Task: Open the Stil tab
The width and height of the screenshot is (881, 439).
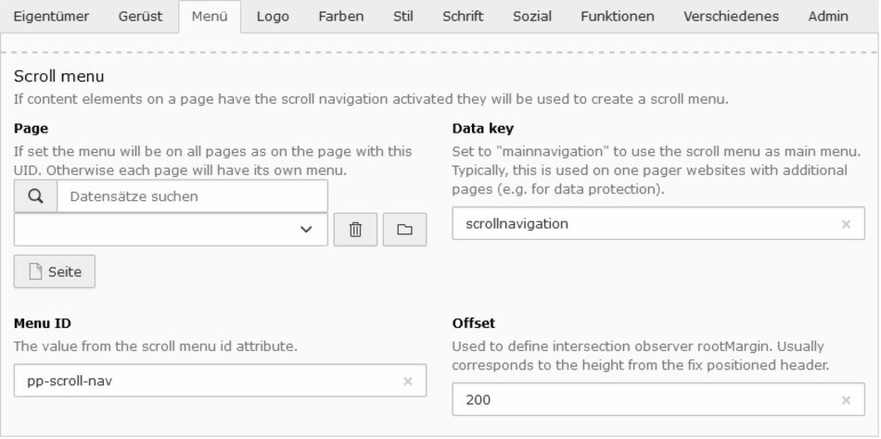Action: click(x=404, y=17)
